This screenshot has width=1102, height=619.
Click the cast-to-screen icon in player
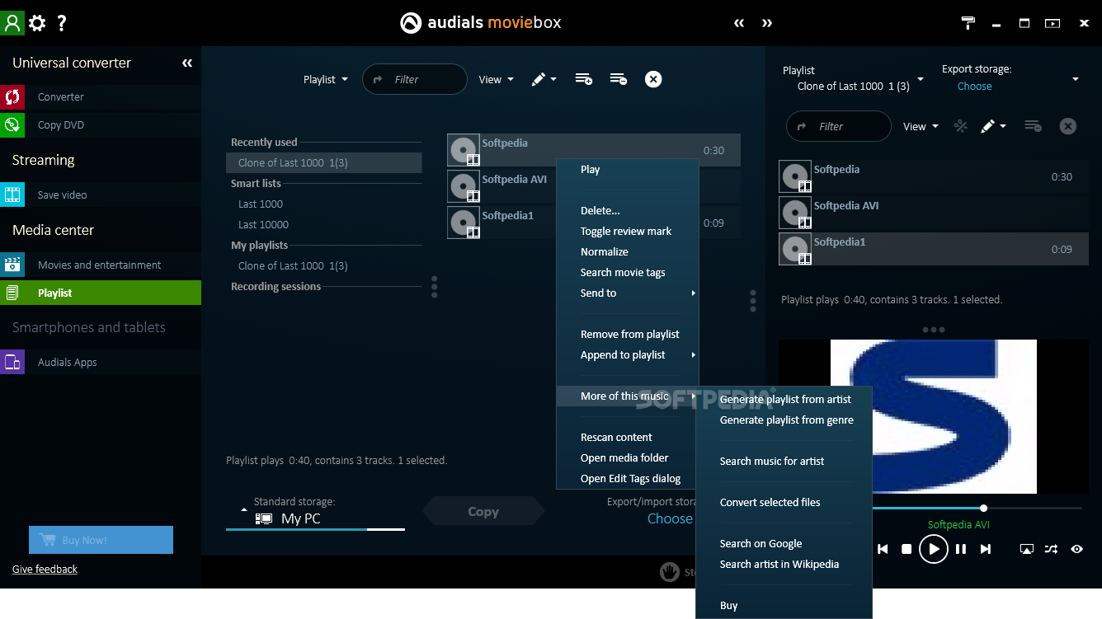[1027, 549]
